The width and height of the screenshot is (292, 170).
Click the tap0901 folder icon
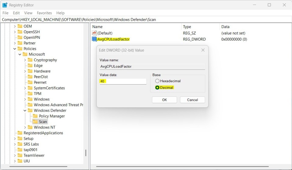coord(20,150)
